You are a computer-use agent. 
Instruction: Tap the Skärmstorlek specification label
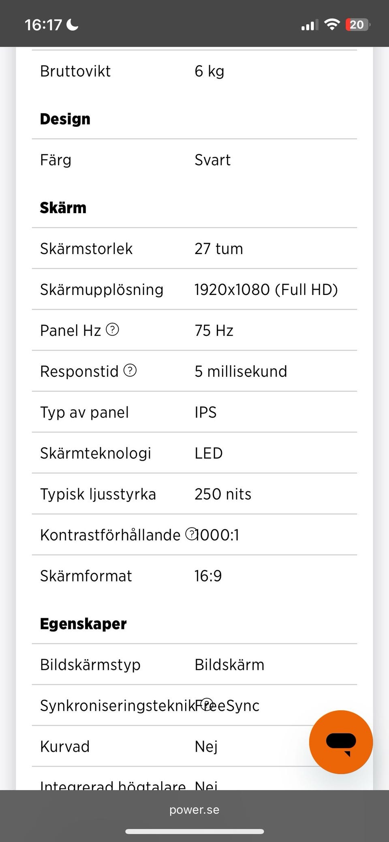click(86, 249)
